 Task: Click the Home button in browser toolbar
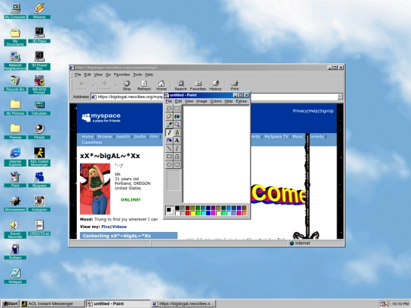161,85
